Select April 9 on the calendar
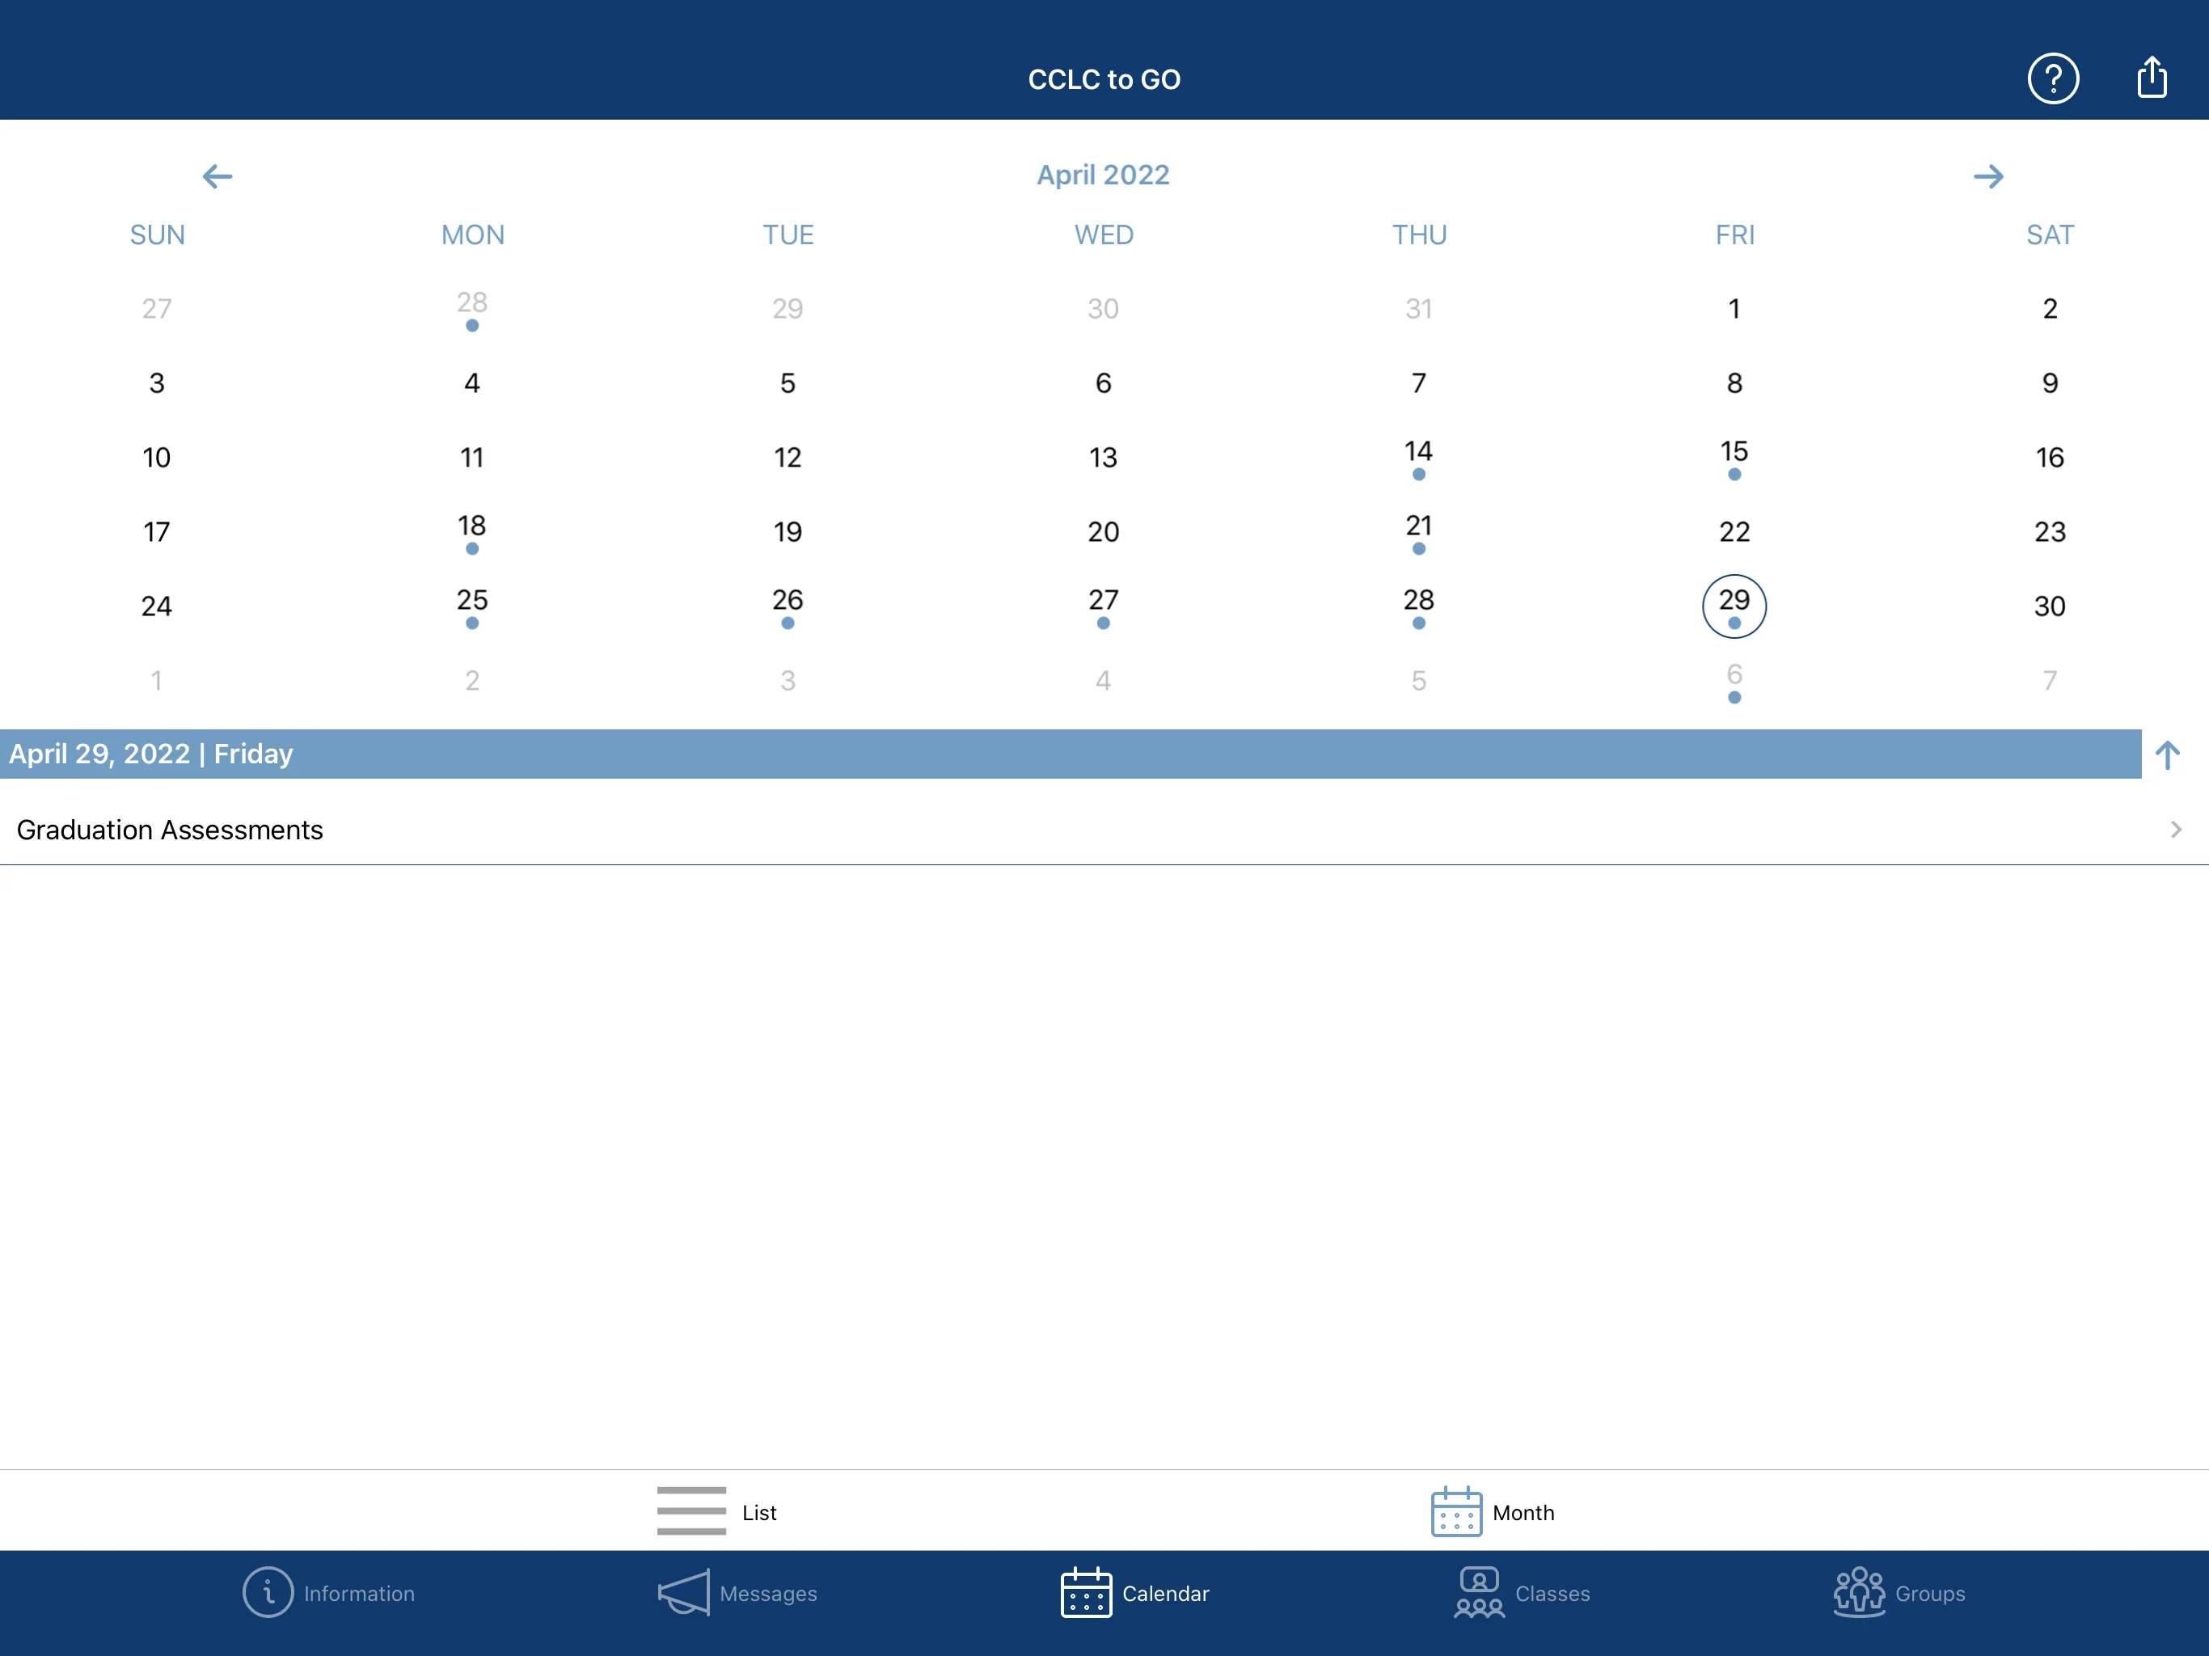Screen dimensions: 2209x1656 [2049, 383]
